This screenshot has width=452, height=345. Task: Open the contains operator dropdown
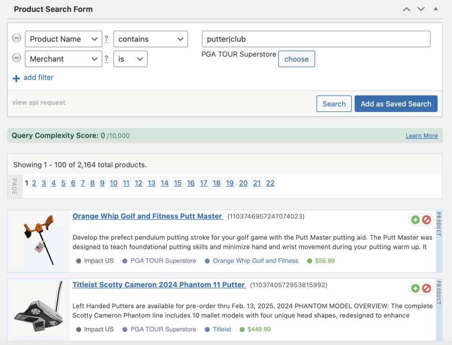[x=151, y=39]
